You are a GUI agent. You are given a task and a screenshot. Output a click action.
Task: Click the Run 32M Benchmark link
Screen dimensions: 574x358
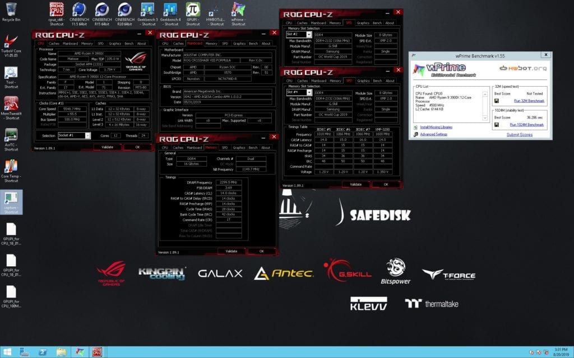pyautogui.click(x=529, y=101)
